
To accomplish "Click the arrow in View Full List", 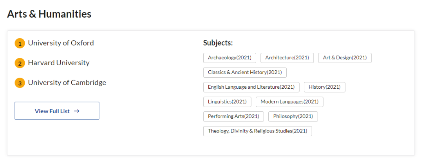I will pyautogui.click(x=77, y=111).
